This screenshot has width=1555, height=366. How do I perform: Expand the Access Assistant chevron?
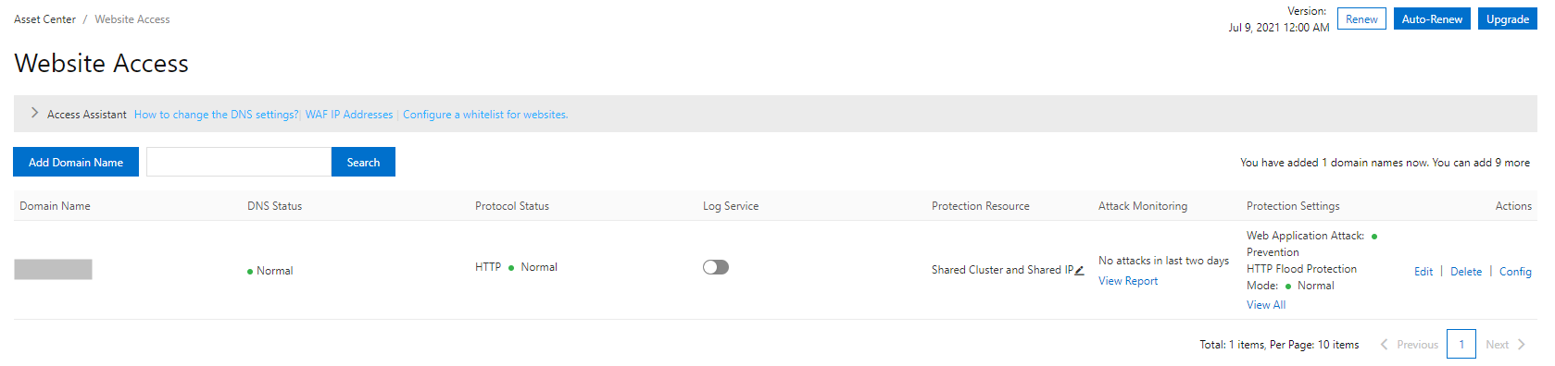point(34,113)
